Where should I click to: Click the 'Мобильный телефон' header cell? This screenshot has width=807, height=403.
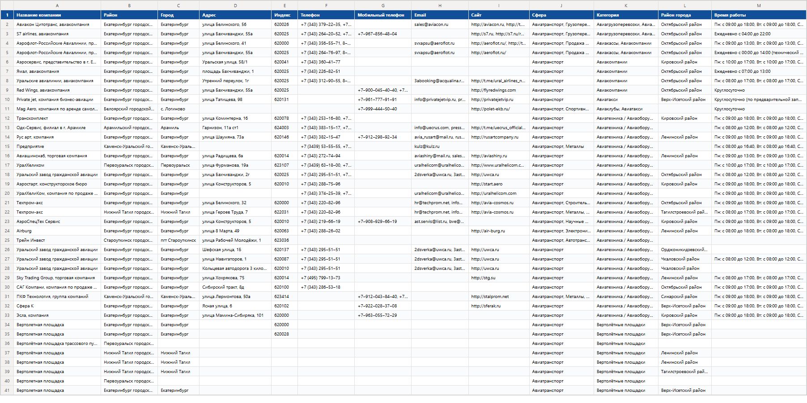point(383,15)
